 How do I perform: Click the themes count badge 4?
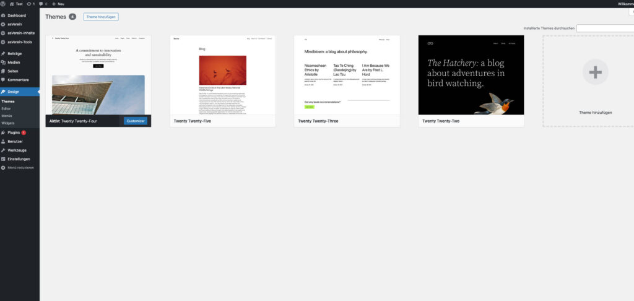[72, 17]
